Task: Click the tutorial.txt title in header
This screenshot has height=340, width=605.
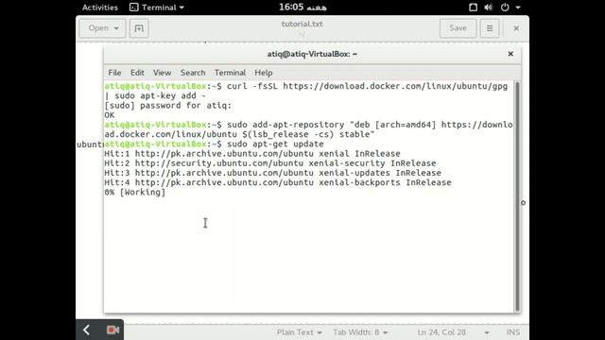Action: tap(302, 24)
